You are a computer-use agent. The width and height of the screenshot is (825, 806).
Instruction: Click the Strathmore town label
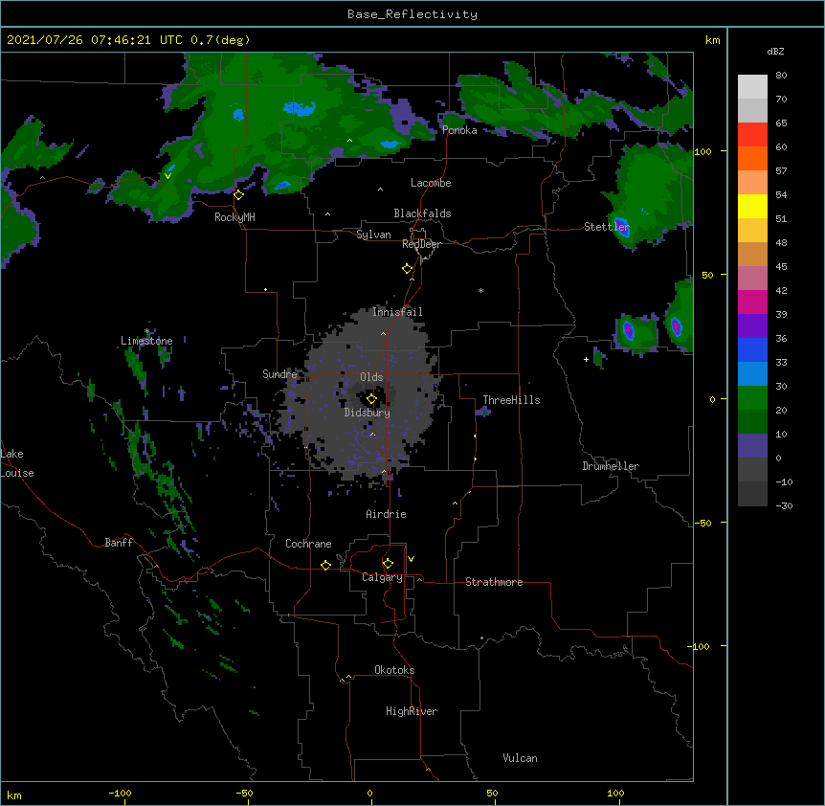tap(494, 582)
